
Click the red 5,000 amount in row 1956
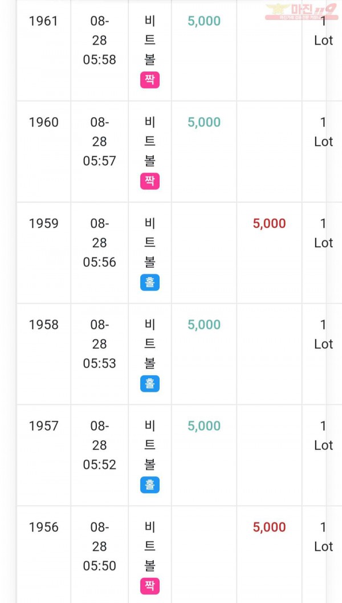point(270,528)
